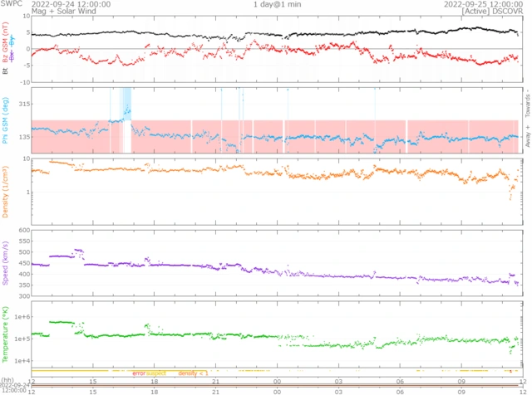Click the 'Temperature (°K)' axis label
This screenshot has width=532, height=395.
[5, 334]
